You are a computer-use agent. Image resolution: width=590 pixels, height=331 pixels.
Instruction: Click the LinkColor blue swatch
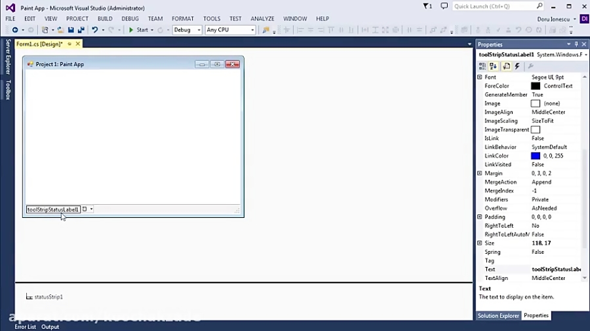(x=536, y=156)
